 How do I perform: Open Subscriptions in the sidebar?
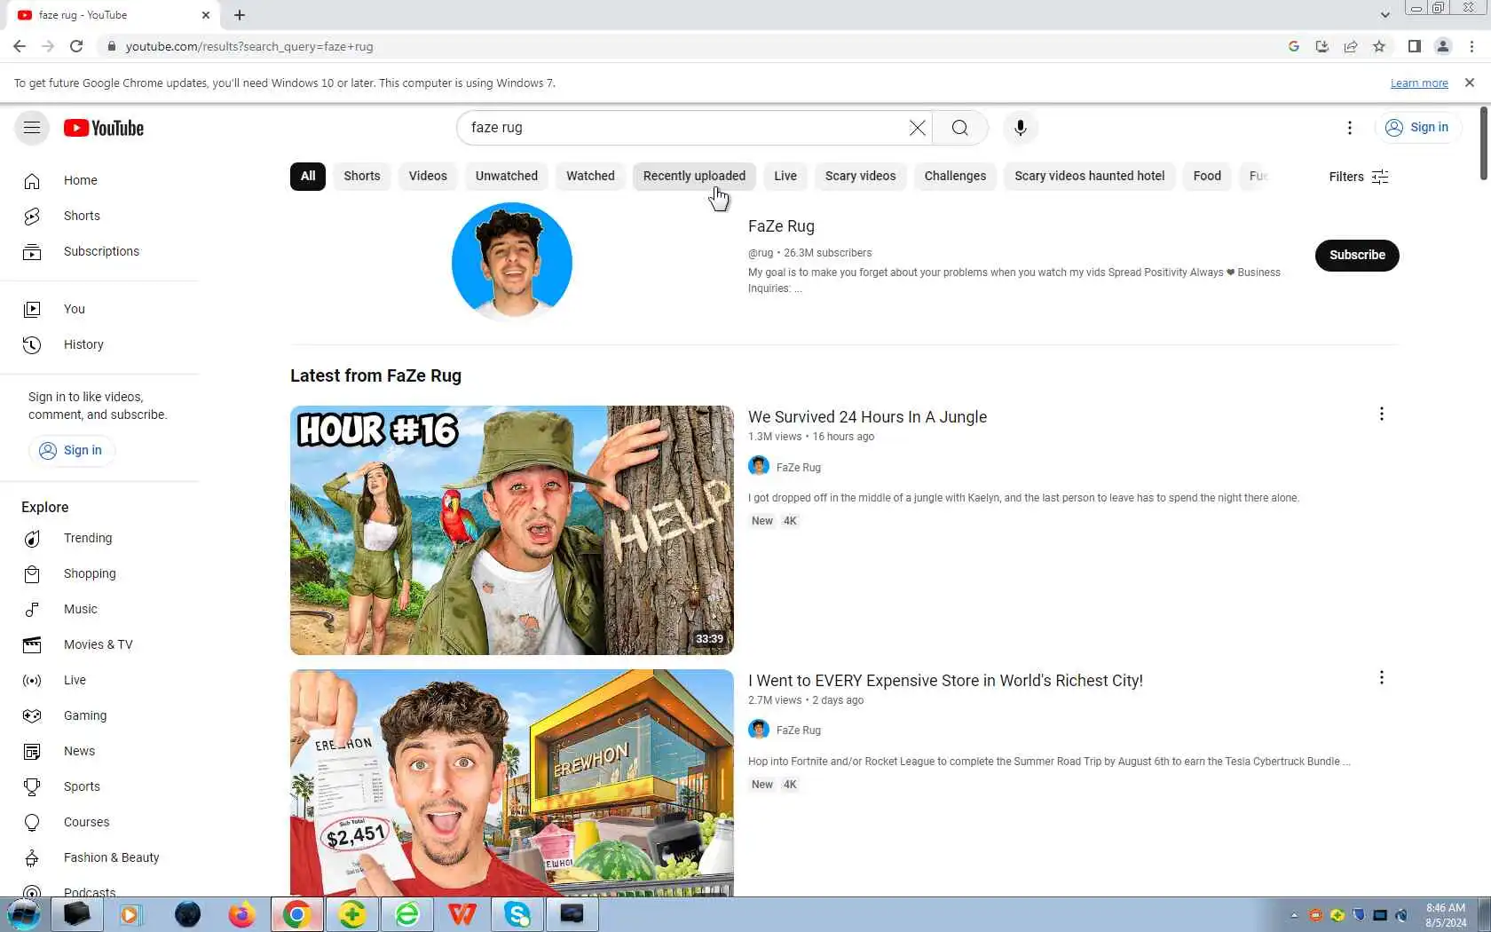tap(99, 251)
